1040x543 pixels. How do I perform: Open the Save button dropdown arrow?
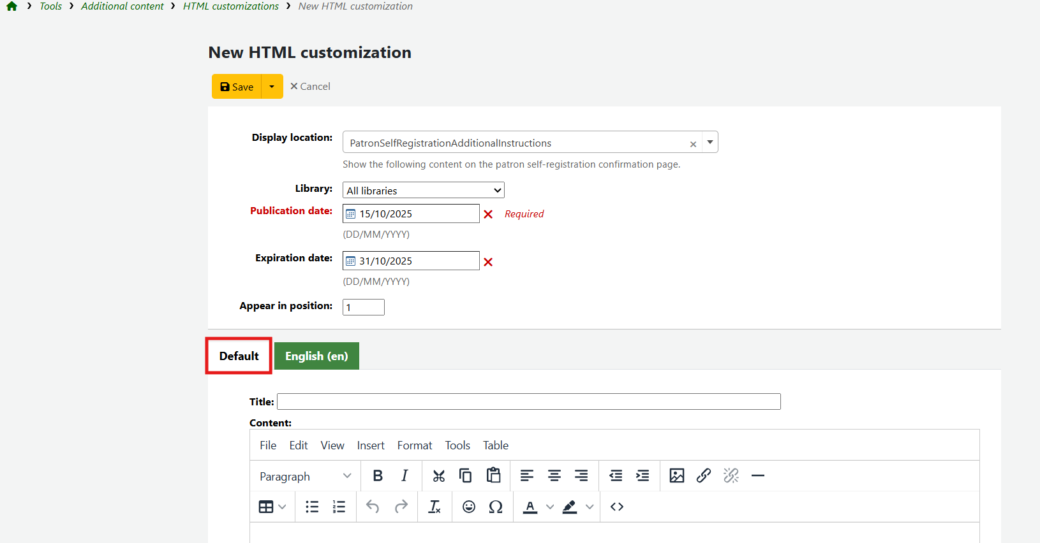pos(272,87)
